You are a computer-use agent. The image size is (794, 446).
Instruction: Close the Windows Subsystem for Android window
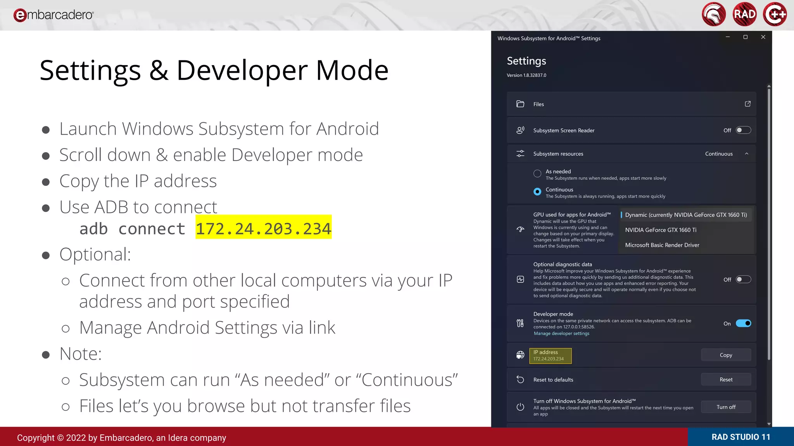pos(763,37)
